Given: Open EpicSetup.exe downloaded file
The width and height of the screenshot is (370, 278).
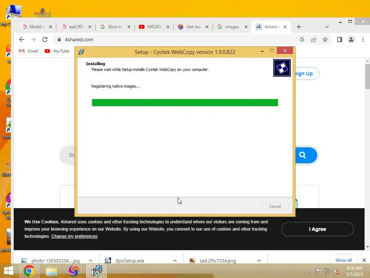Looking at the screenshot, I should click(130, 261).
